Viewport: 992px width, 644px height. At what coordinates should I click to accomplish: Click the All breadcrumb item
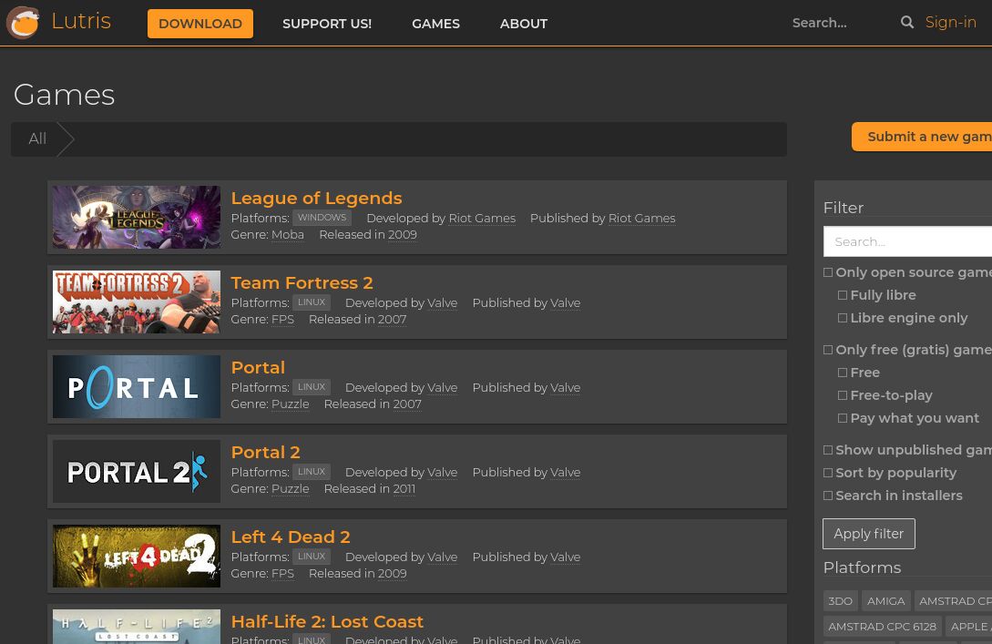[x=37, y=139]
